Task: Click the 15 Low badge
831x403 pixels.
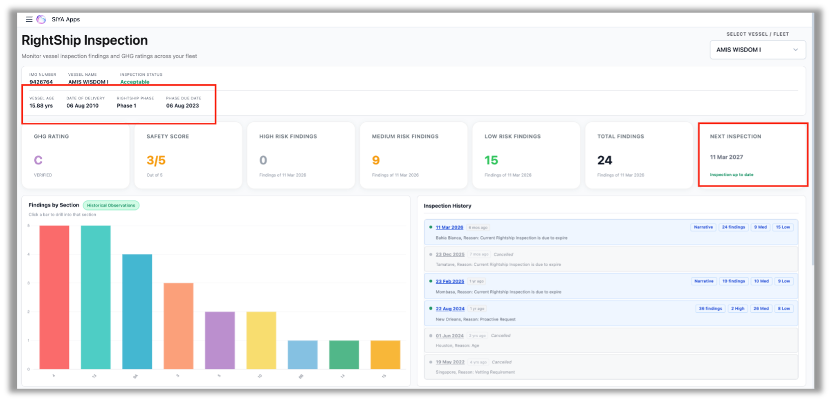Action: point(783,227)
